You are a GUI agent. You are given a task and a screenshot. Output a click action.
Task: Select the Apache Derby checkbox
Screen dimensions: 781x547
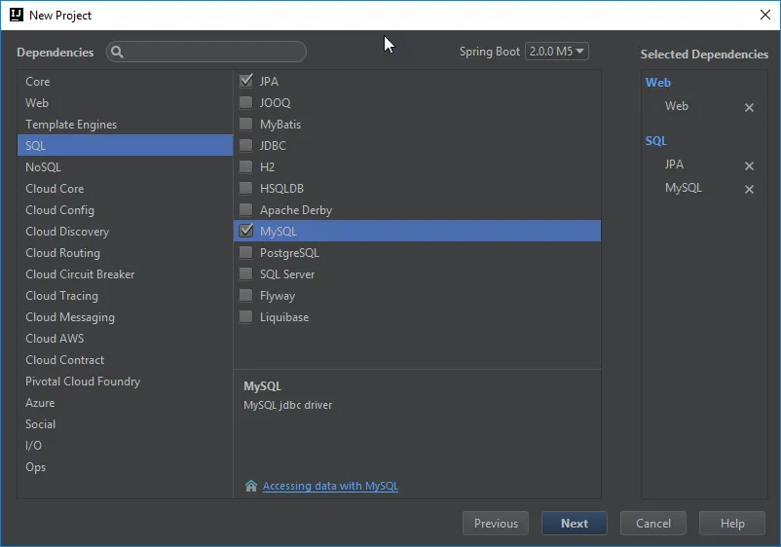click(x=246, y=209)
